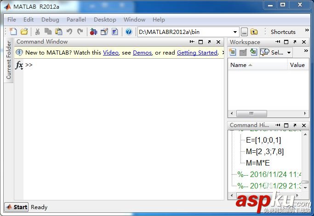Minimize the Command History panel
The image size is (314, 216).
click(278, 125)
